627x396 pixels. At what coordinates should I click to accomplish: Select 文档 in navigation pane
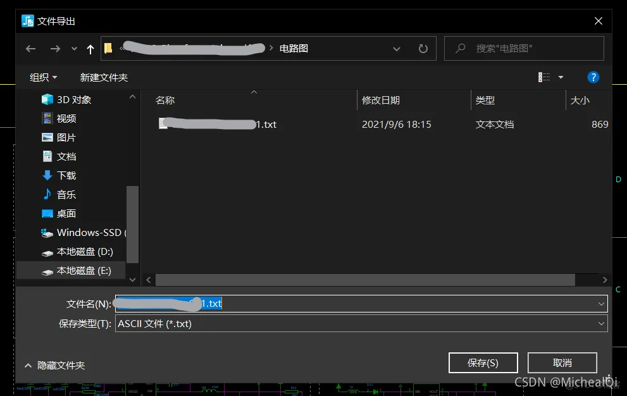point(59,156)
